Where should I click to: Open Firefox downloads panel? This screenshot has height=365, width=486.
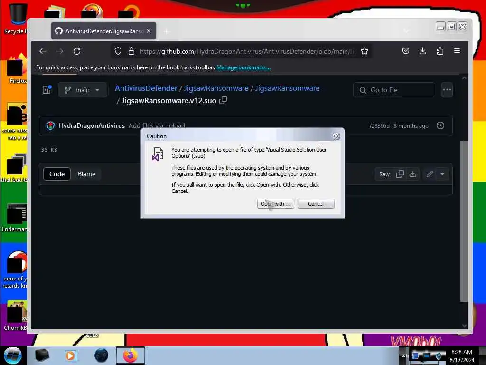click(423, 51)
